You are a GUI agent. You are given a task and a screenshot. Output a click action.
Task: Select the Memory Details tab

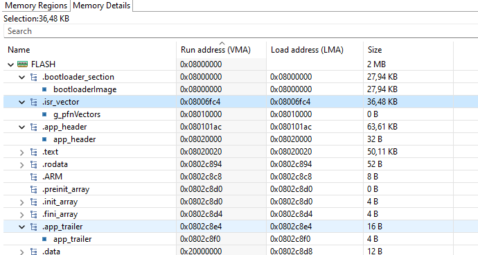coord(102,6)
